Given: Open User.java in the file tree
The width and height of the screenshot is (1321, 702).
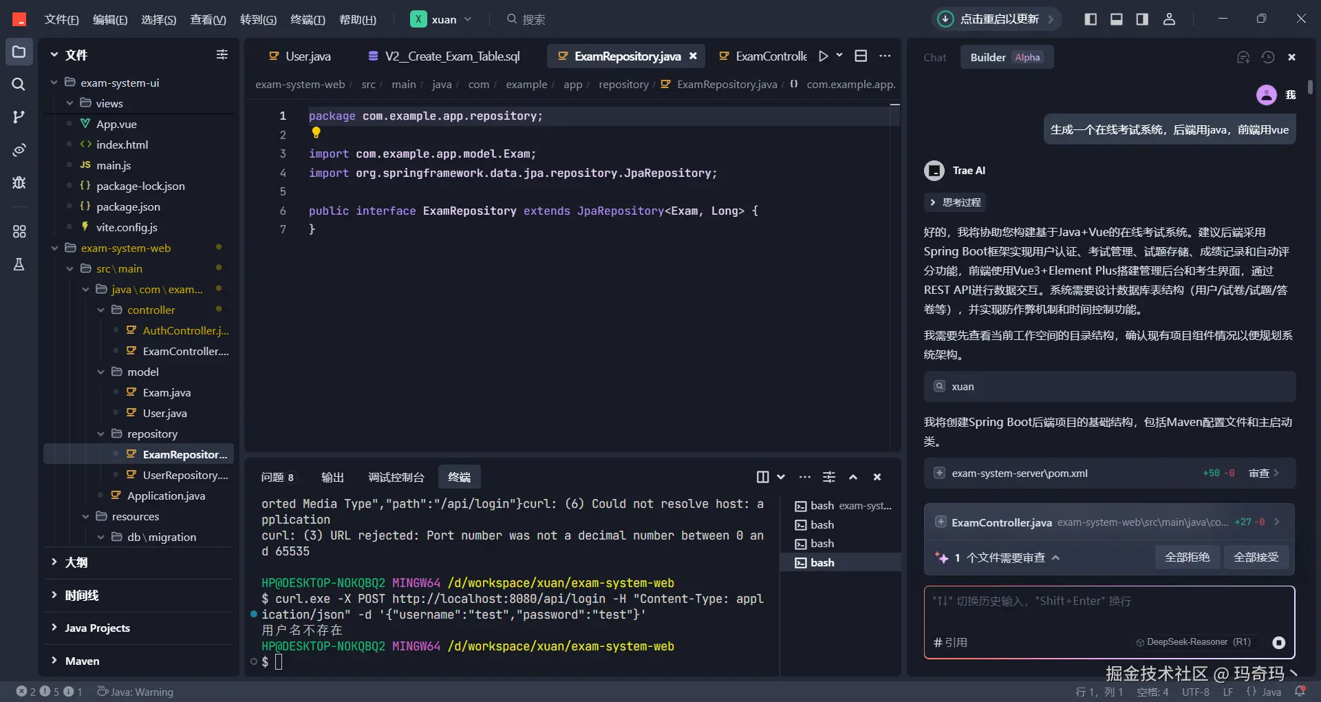Looking at the screenshot, I should pos(164,413).
